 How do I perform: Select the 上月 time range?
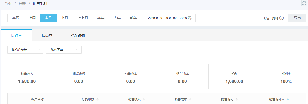point(65,18)
